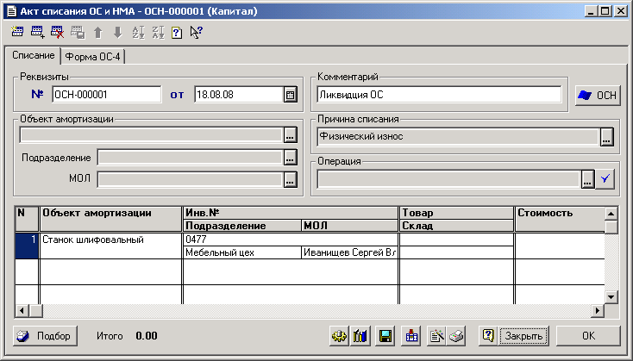Click the Комментарий text field
The width and height of the screenshot is (633, 361).
pos(439,95)
